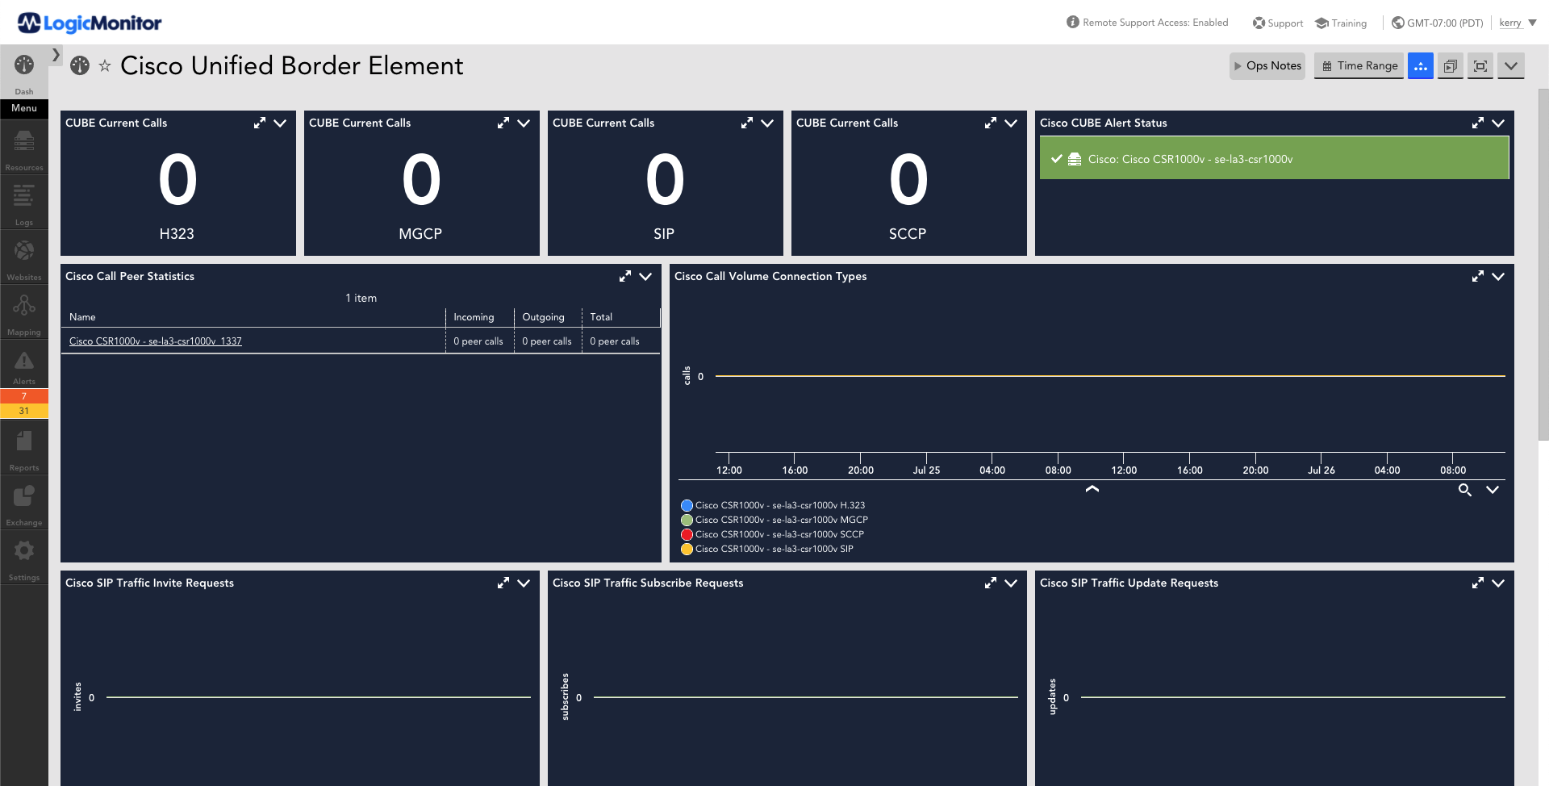This screenshot has height=786, width=1549.
Task: Open Logs in the sidebar
Action: [x=24, y=203]
